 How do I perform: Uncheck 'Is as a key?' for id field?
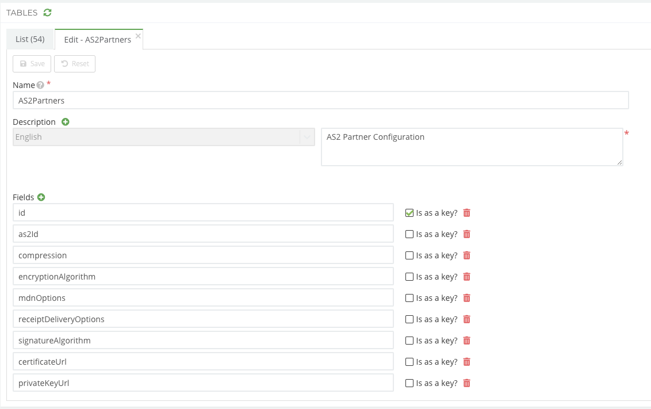(409, 213)
